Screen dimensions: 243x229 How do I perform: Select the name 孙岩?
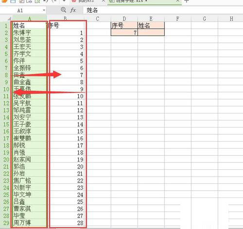(19, 174)
